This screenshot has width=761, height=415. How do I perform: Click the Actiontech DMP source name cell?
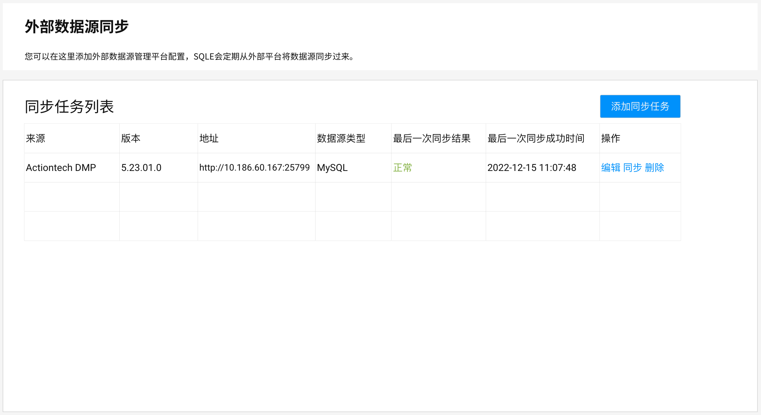tap(61, 167)
